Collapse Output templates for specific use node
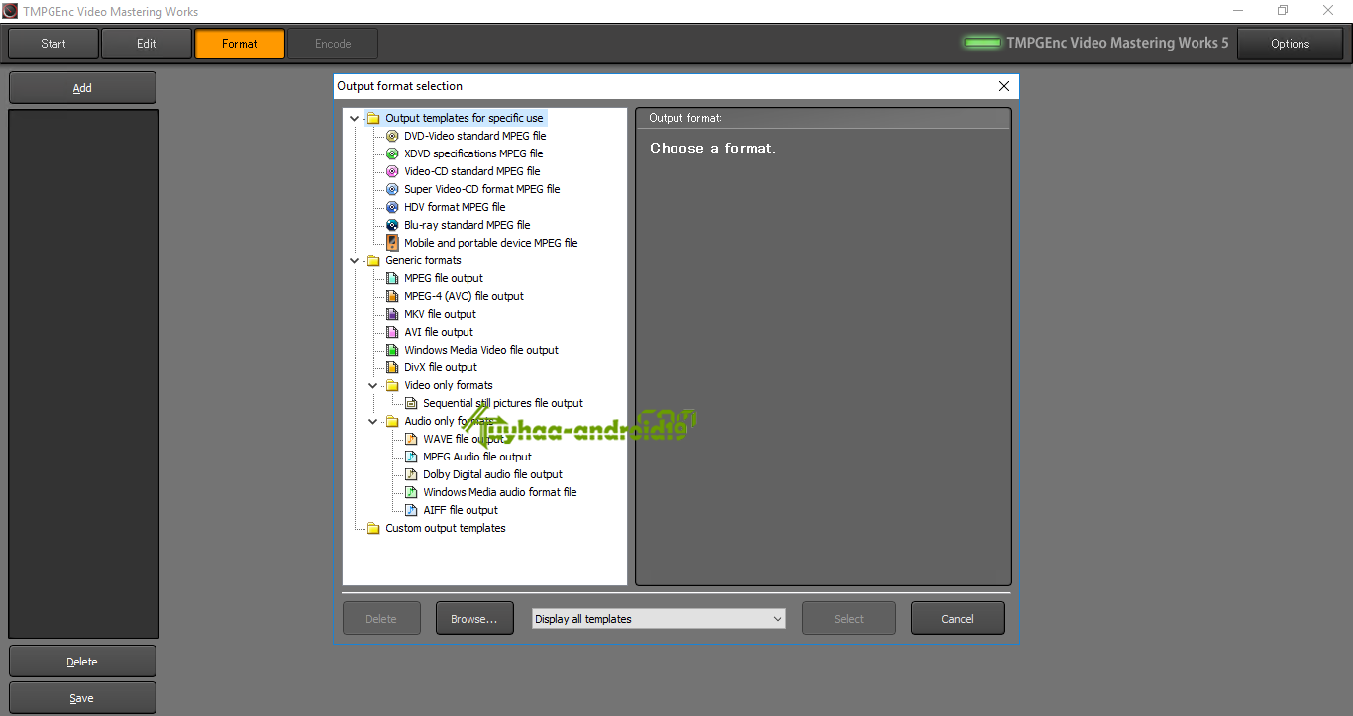The image size is (1353, 716). click(x=355, y=118)
